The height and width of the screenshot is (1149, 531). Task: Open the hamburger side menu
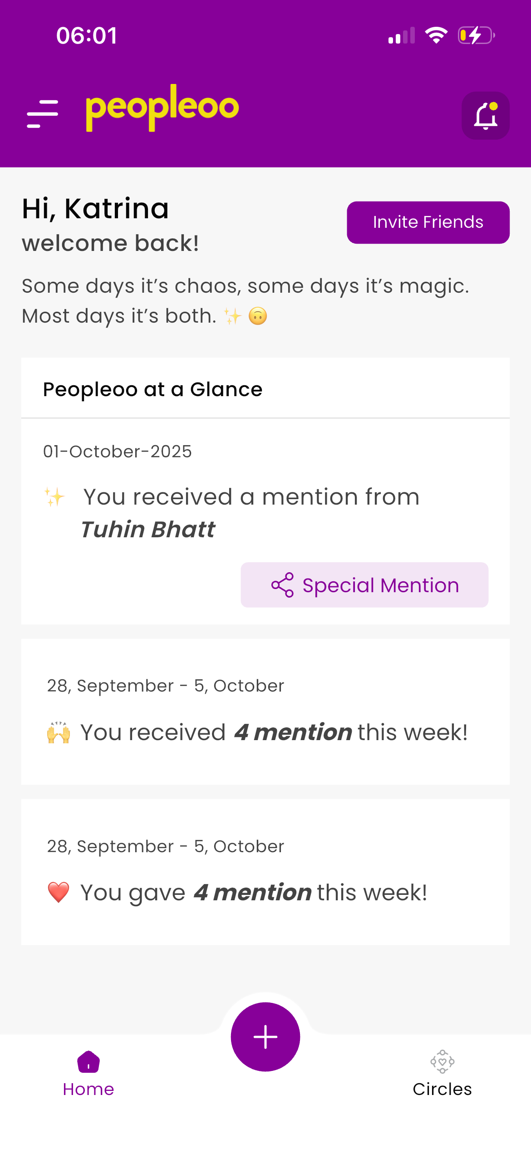click(x=43, y=113)
